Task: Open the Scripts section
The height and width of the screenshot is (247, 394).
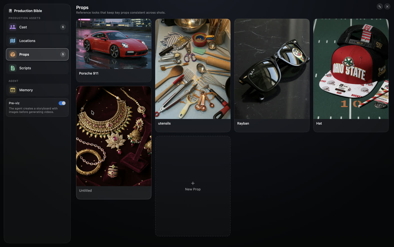Action: coord(37,68)
